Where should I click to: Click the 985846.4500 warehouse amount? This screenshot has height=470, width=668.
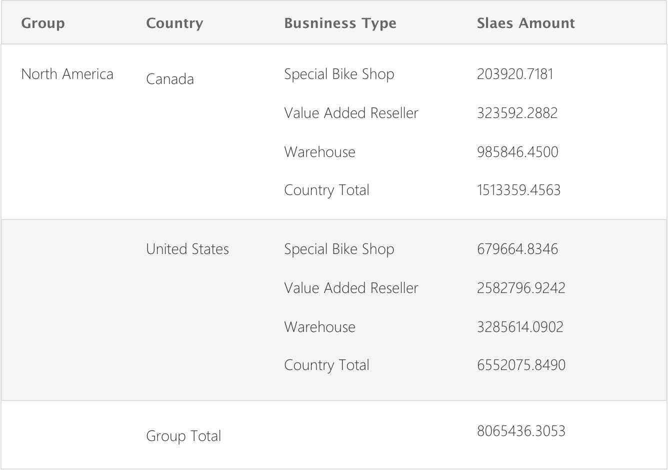click(517, 152)
